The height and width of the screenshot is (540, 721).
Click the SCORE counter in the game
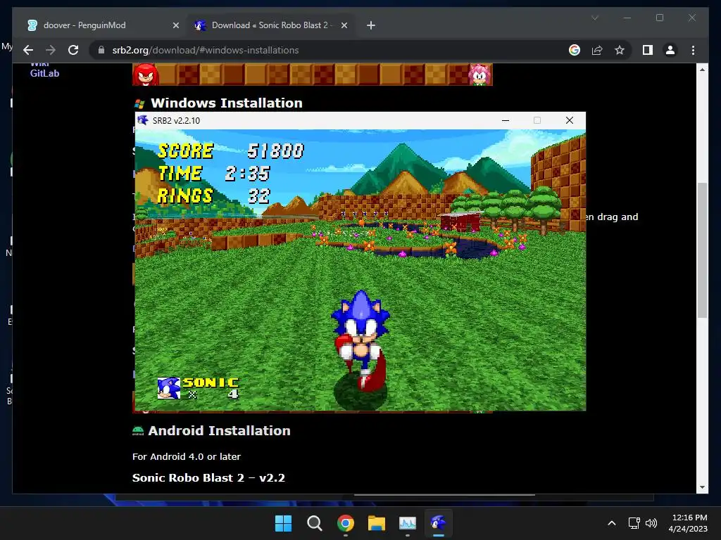coord(230,150)
